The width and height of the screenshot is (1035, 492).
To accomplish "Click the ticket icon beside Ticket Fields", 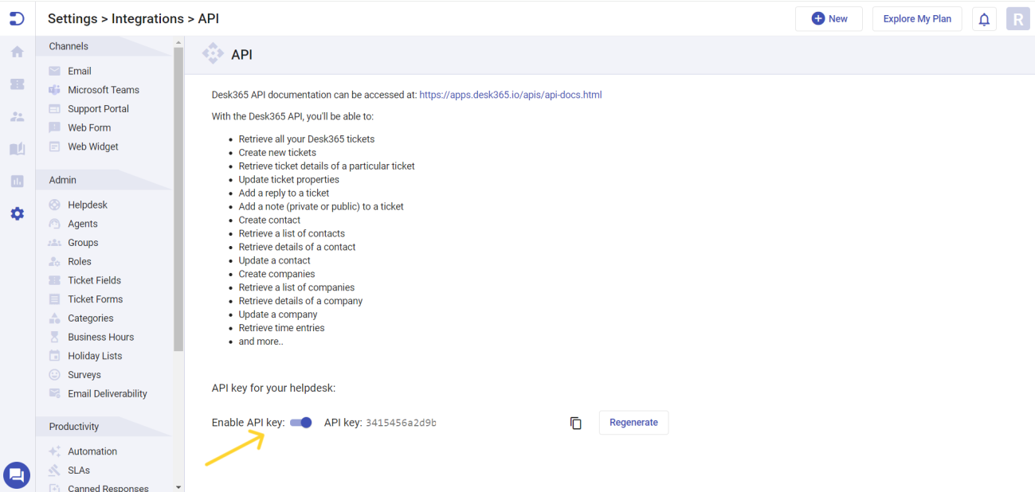I will [x=55, y=280].
